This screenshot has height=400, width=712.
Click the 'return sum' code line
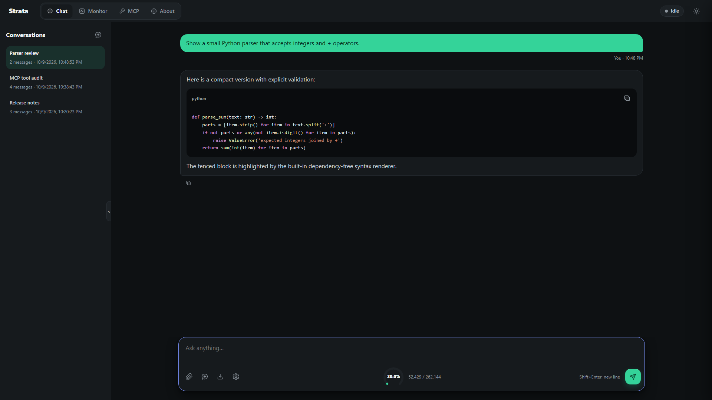pyautogui.click(x=254, y=148)
